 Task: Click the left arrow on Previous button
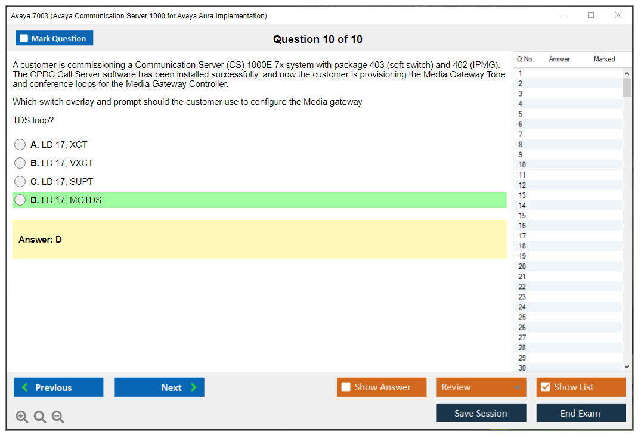click(x=24, y=387)
